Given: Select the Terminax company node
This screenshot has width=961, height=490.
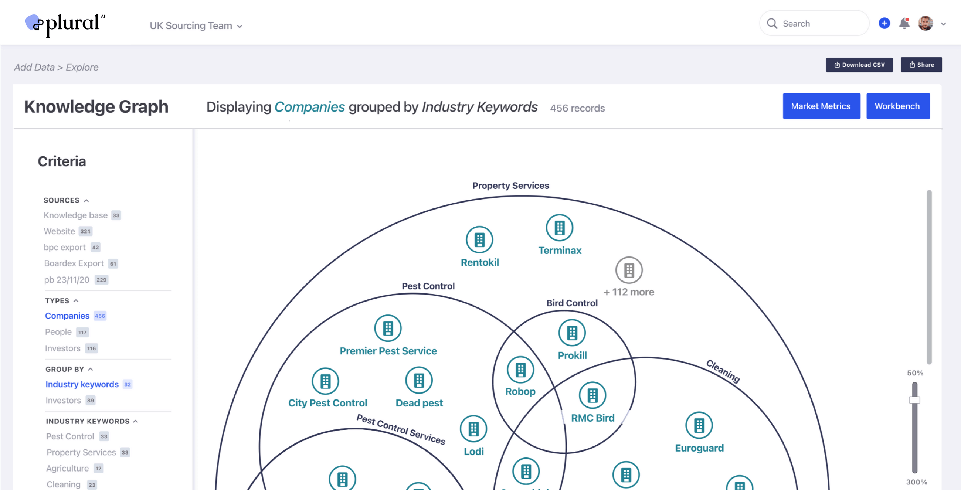Looking at the screenshot, I should 559,228.
